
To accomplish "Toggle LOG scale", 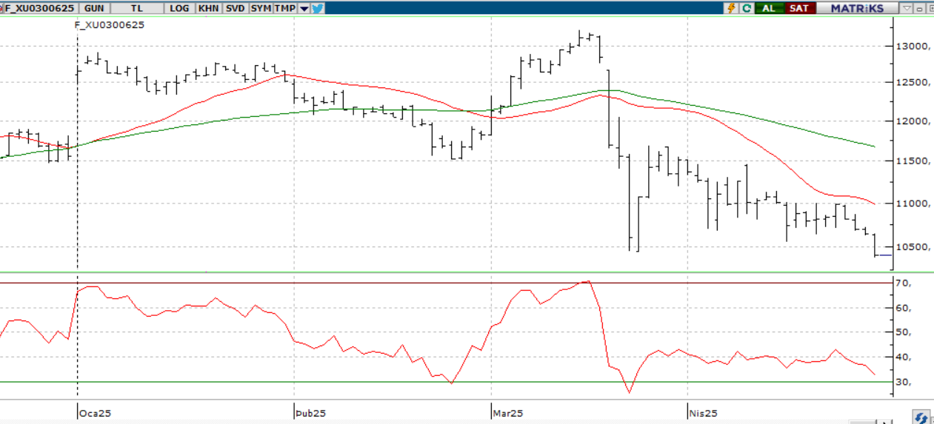I will click(179, 8).
